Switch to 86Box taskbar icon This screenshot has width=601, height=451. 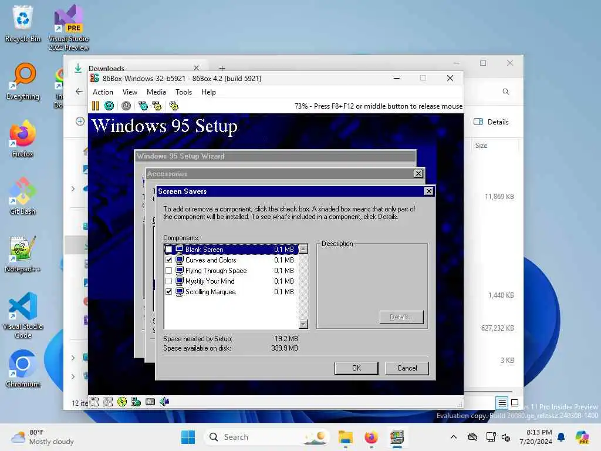click(x=397, y=437)
